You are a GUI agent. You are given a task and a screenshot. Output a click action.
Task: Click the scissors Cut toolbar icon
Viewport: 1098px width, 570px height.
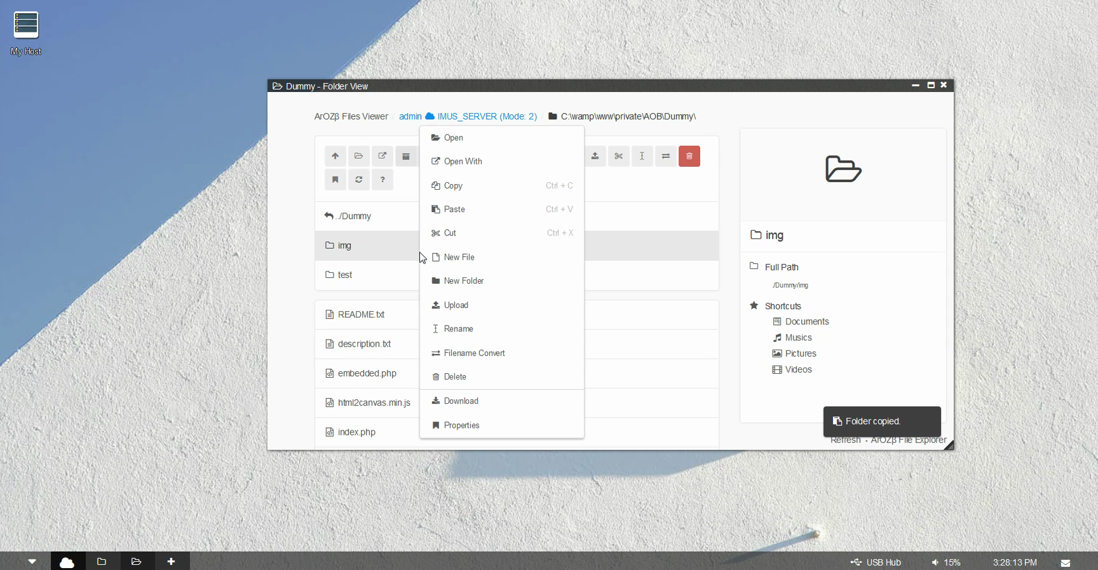[618, 156]
